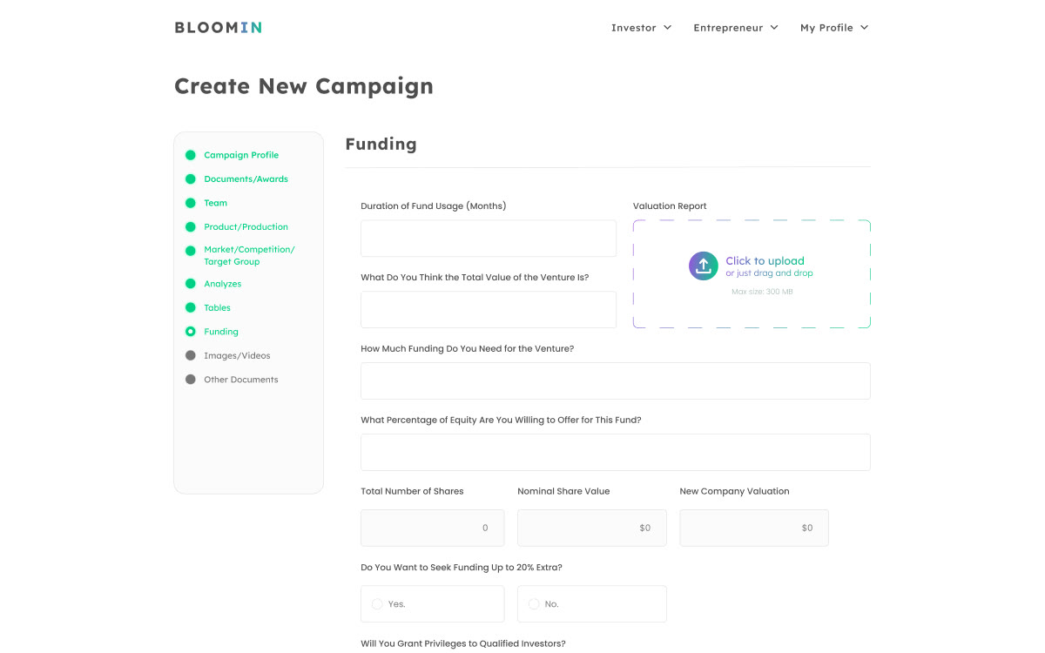Click the 'Create New Campaign' heading

coord(304,86)
